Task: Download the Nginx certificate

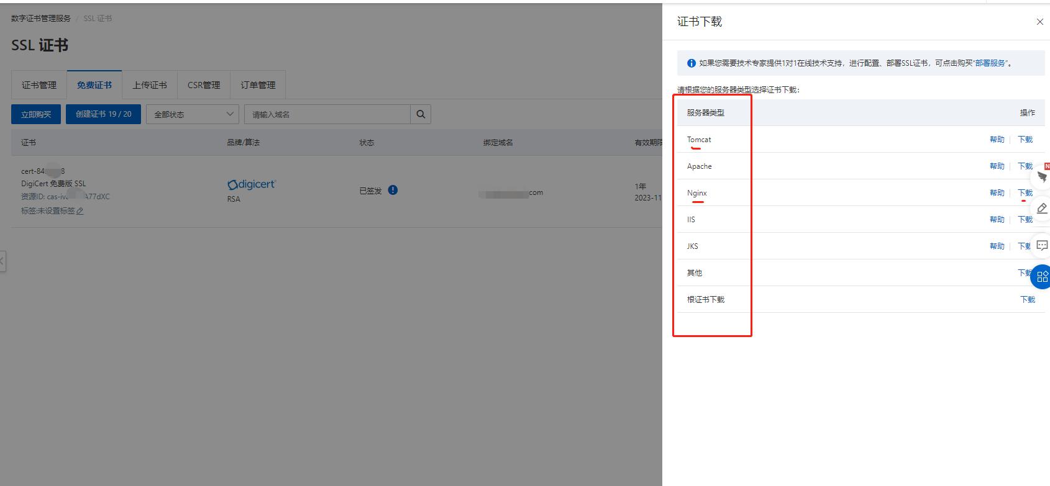Action: [x=1025, y=193]
